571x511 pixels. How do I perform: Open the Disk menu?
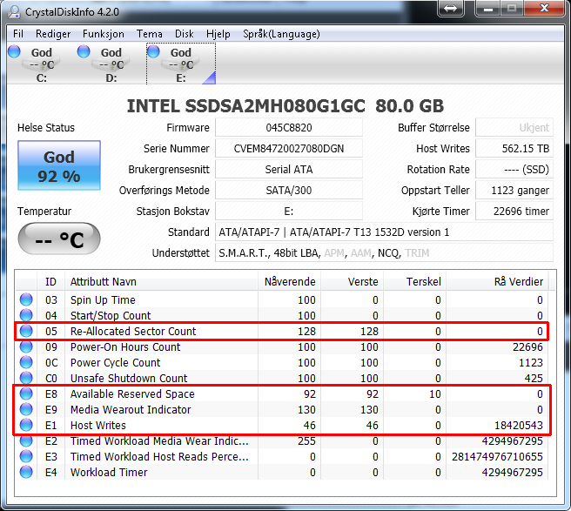(x=185, y=34)
